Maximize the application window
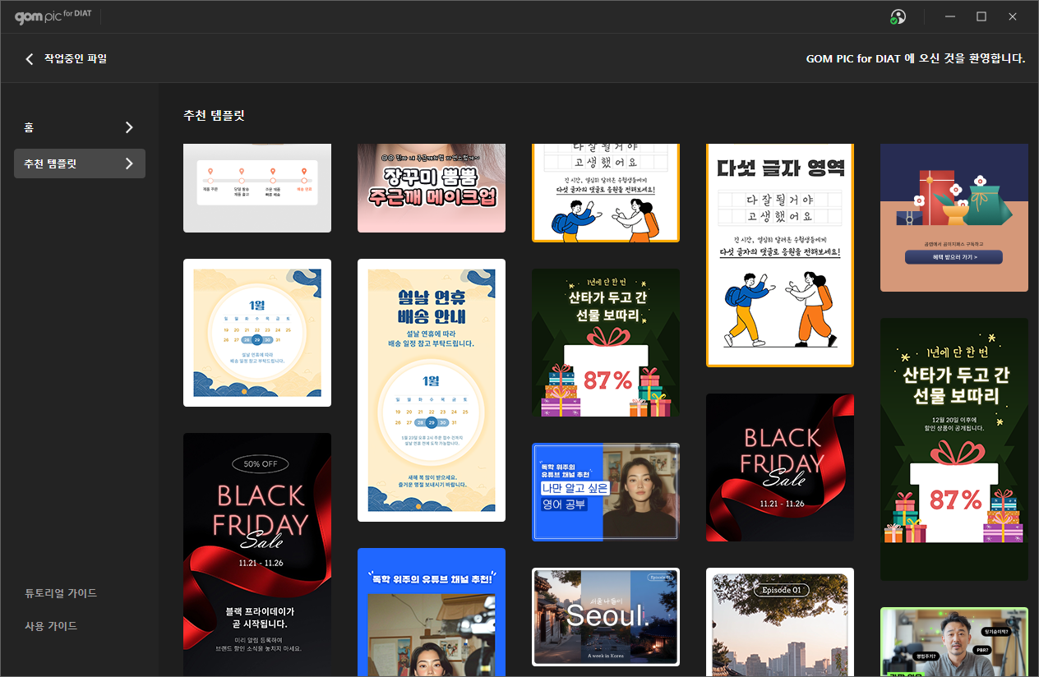The image size is (1039, 677). 981,17
